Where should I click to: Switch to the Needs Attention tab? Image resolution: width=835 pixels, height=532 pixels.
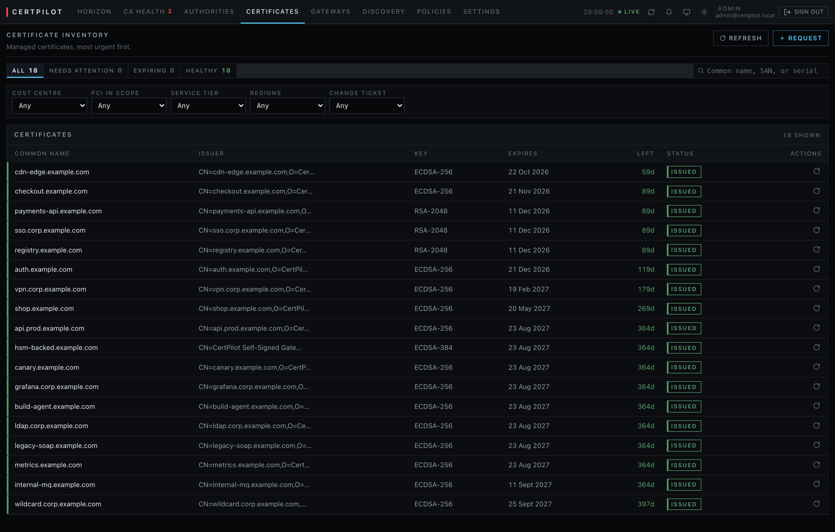tap(86, 70)
